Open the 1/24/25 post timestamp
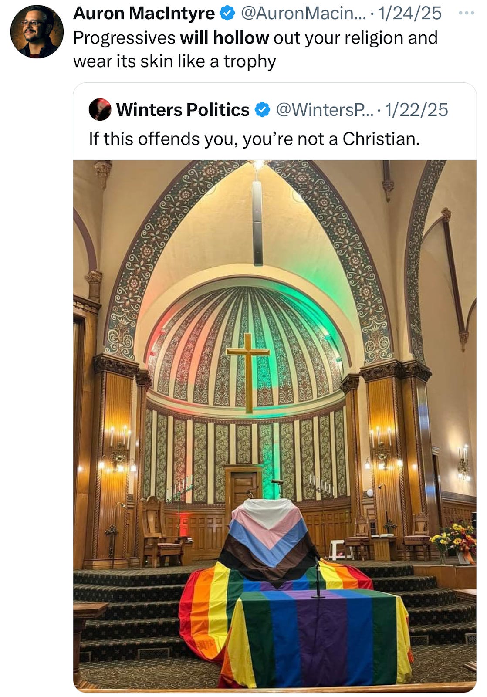The image size is (487, 697). [410, 14]
